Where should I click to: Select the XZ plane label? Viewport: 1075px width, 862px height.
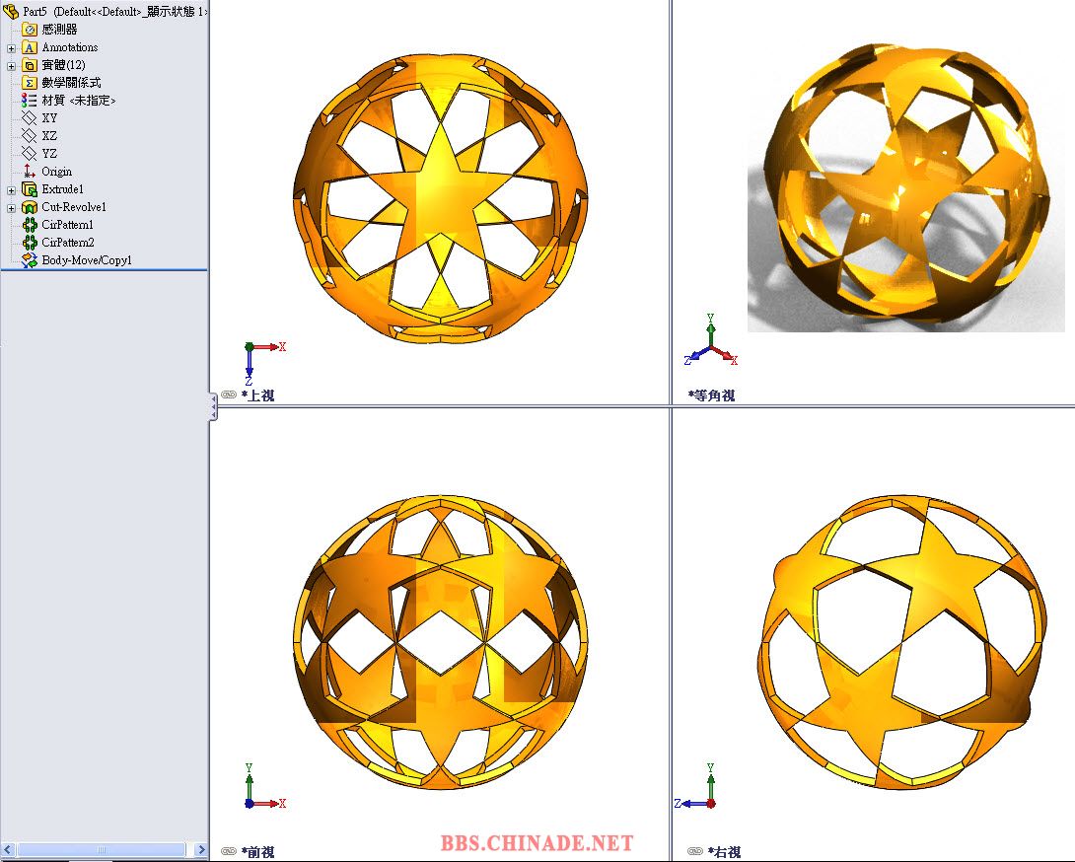(x=49, y=136)
